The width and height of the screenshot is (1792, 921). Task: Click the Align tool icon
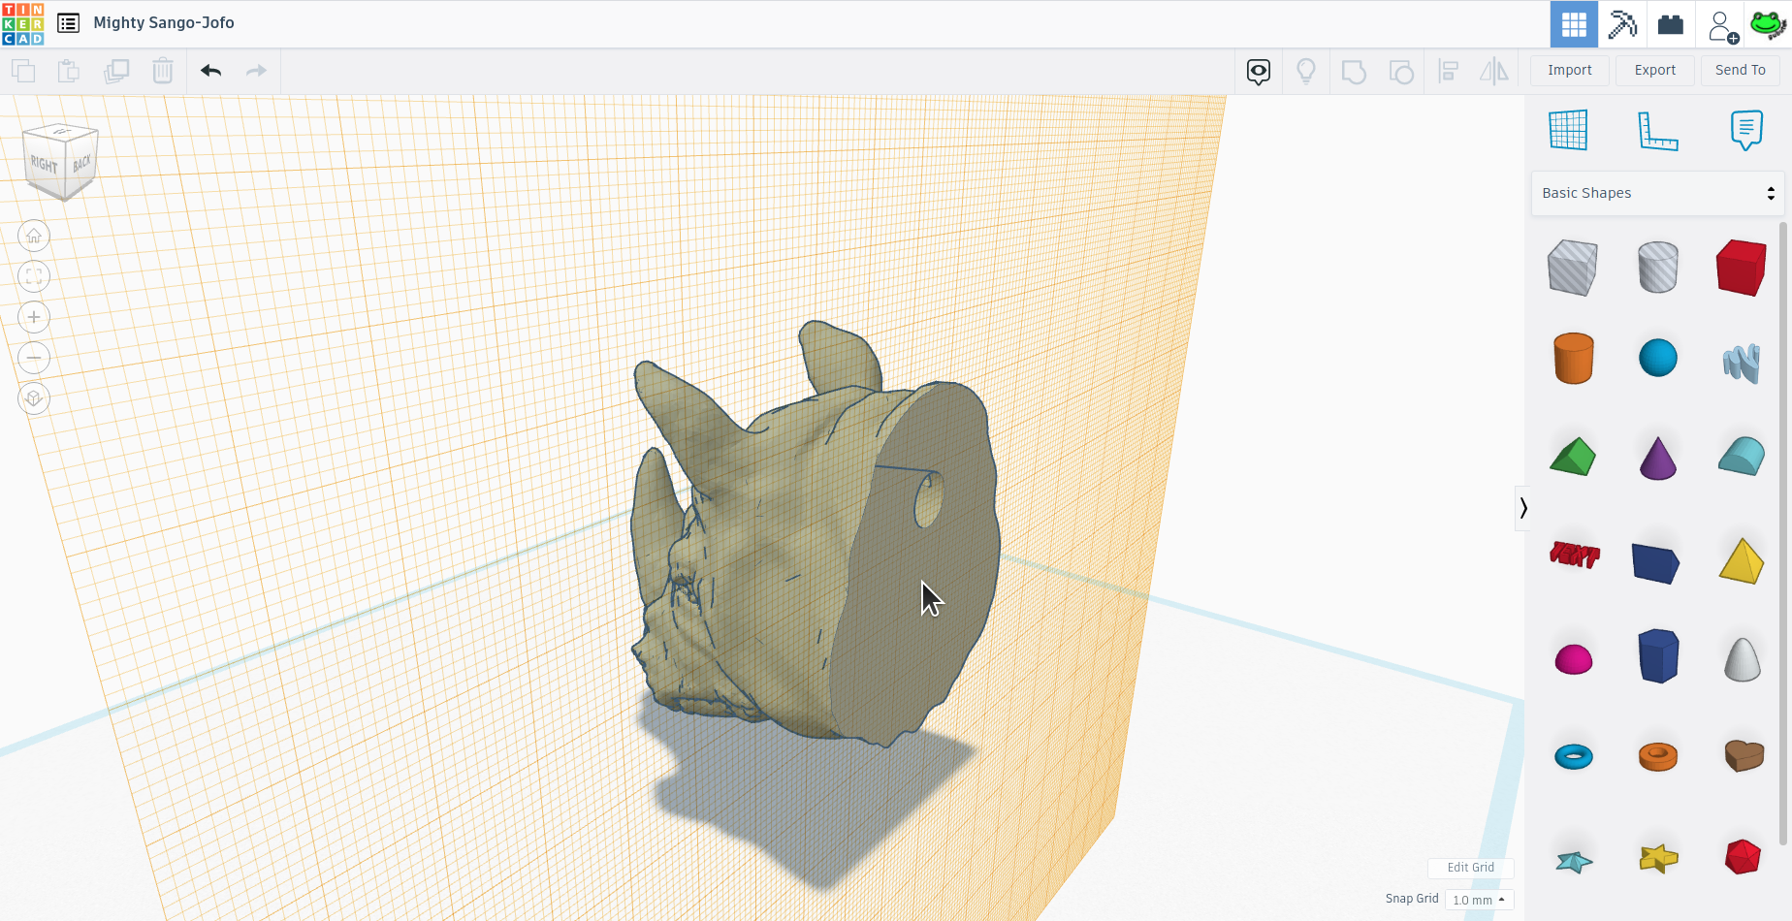[1448, 71]
